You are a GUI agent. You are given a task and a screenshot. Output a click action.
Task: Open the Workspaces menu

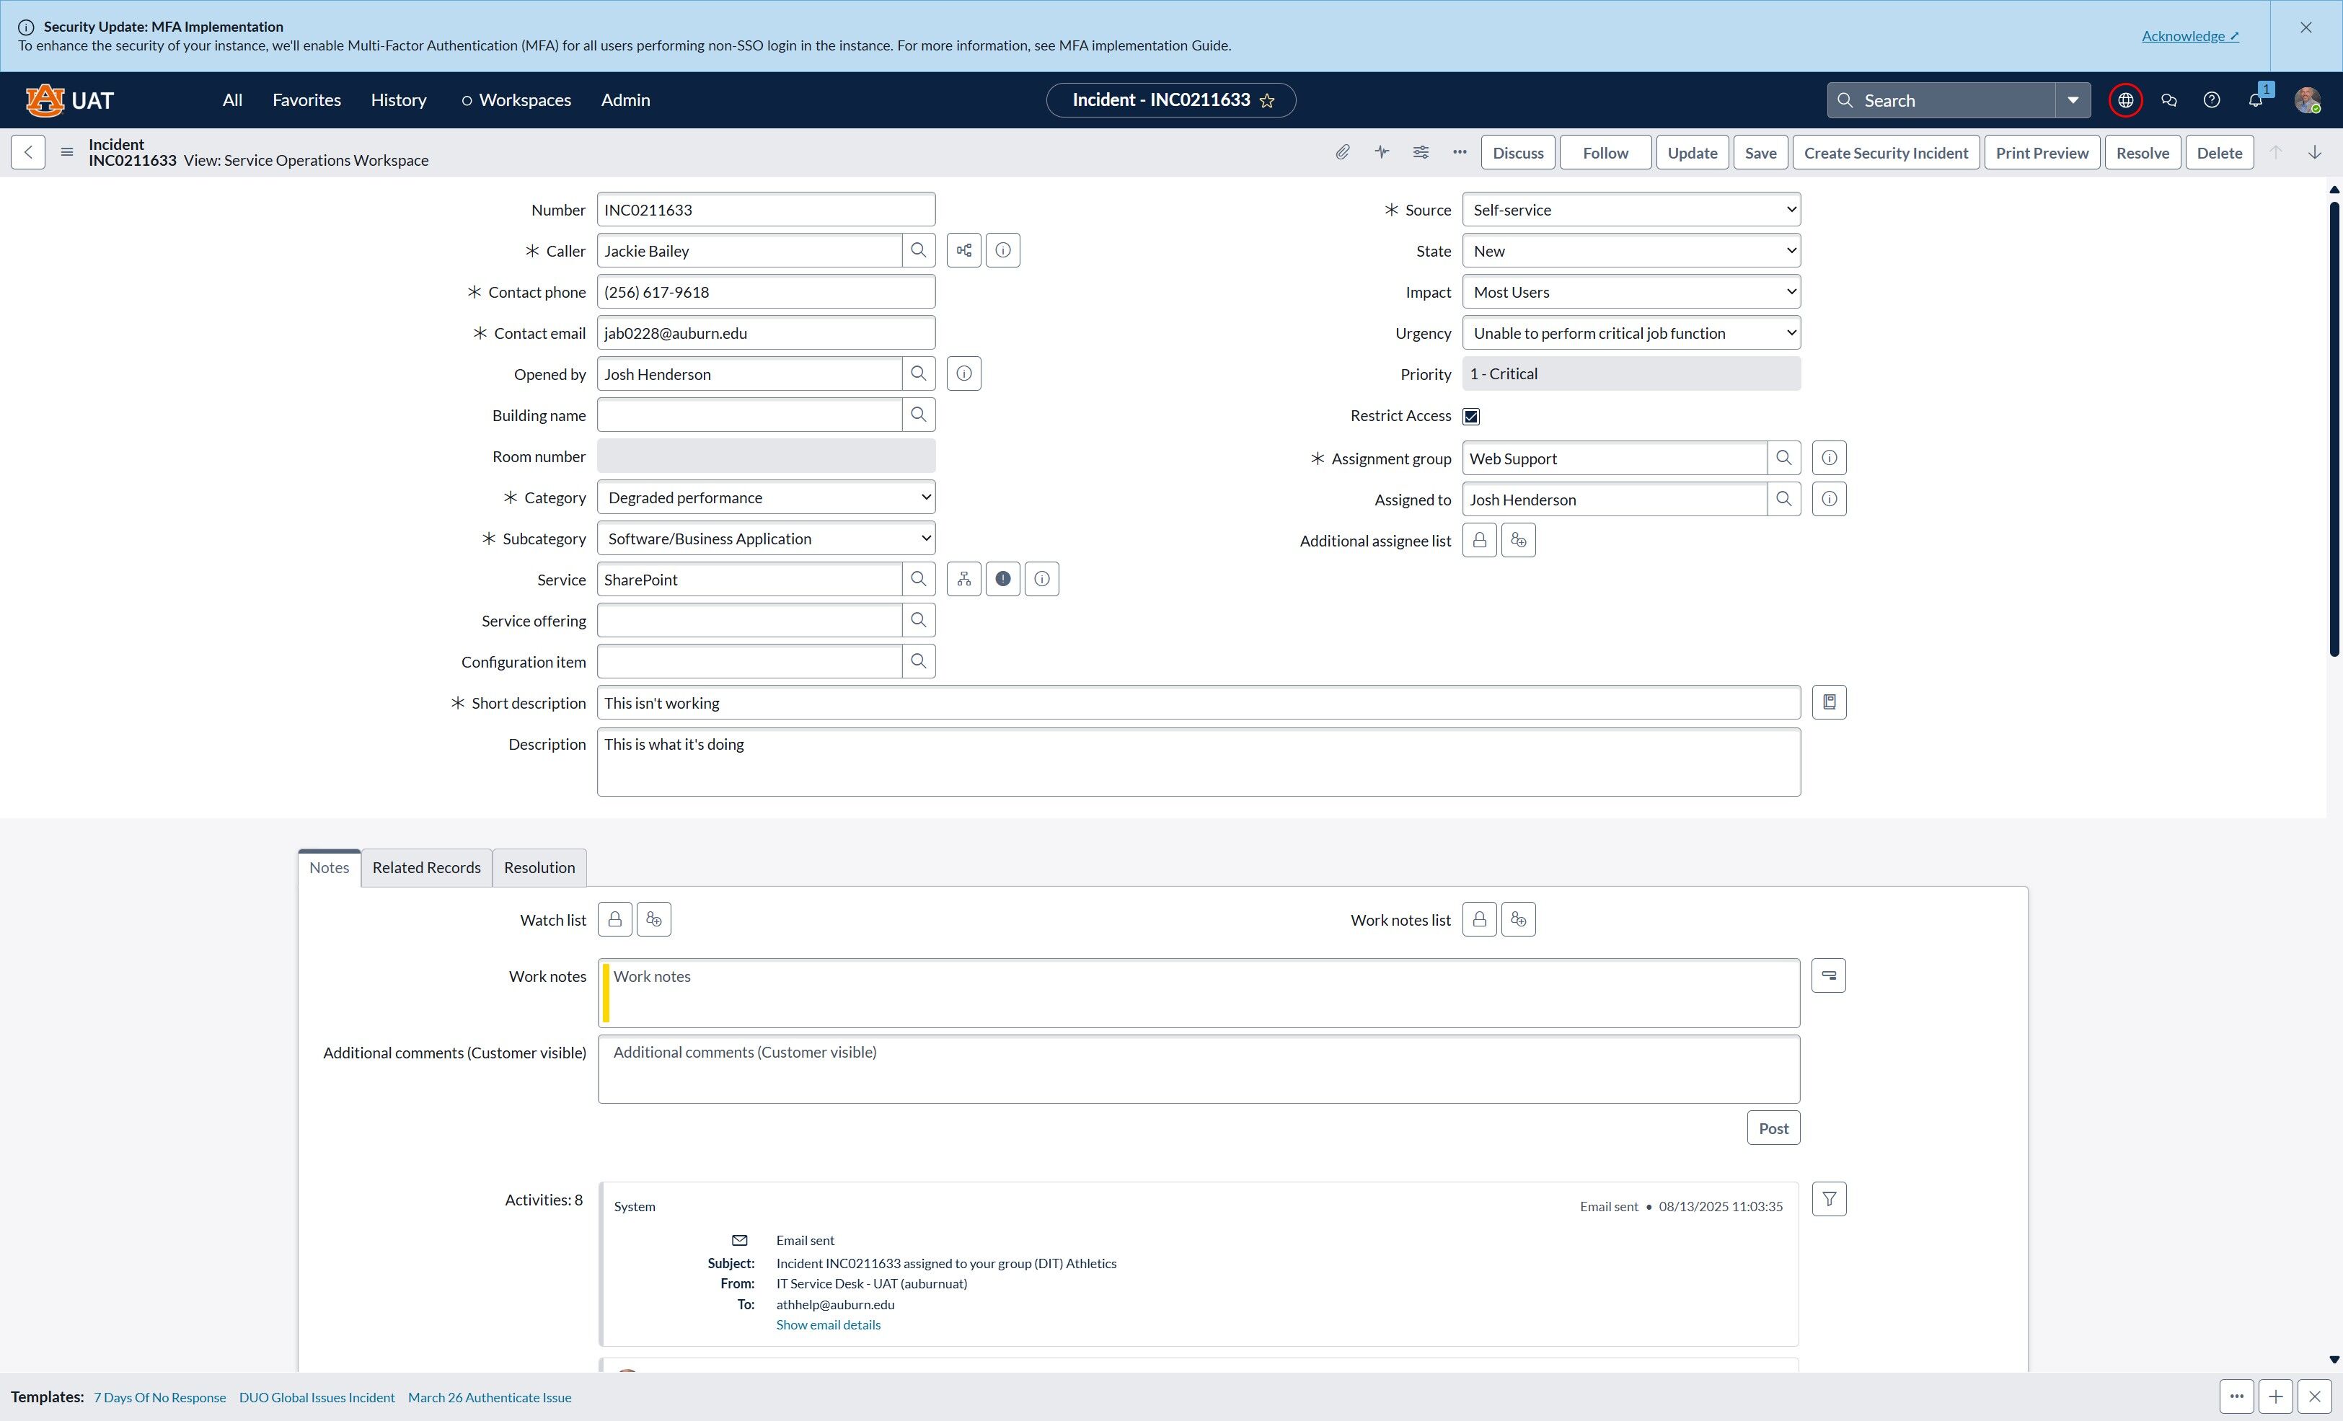click(516, 99)
